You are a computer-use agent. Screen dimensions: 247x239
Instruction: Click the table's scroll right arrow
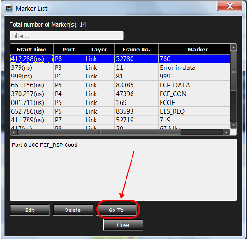coord(226,132)
